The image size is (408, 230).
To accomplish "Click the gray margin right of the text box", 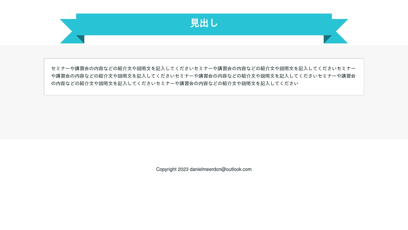I will [x=386, y=77].
